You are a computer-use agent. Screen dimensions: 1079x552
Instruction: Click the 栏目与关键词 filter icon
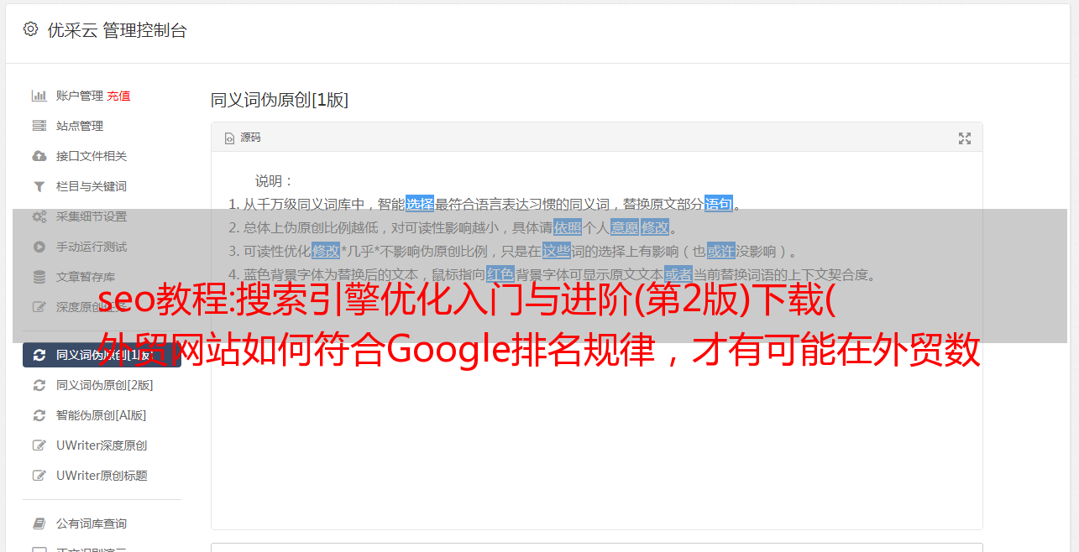[x=39, y=186]
